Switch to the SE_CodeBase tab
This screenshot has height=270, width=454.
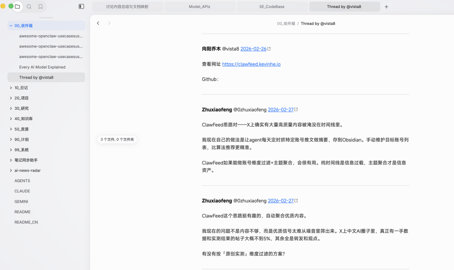[x=272, y=7]
